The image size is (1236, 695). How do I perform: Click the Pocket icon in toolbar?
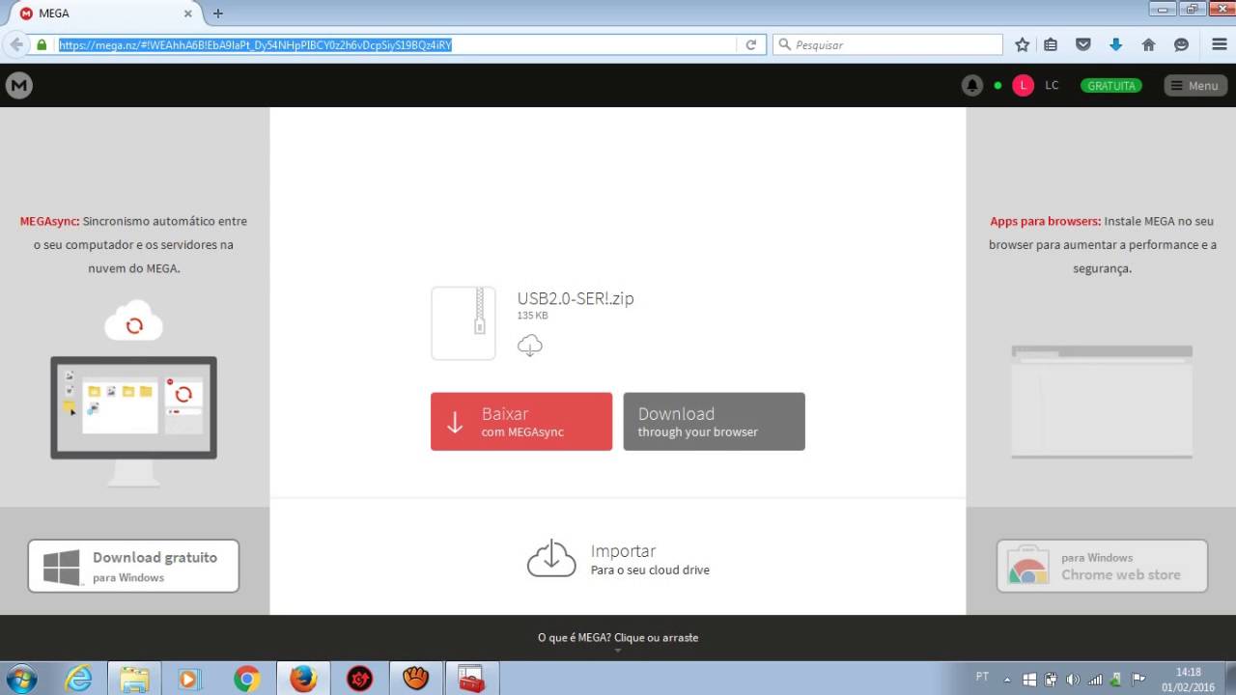[x=1083, y=44]
